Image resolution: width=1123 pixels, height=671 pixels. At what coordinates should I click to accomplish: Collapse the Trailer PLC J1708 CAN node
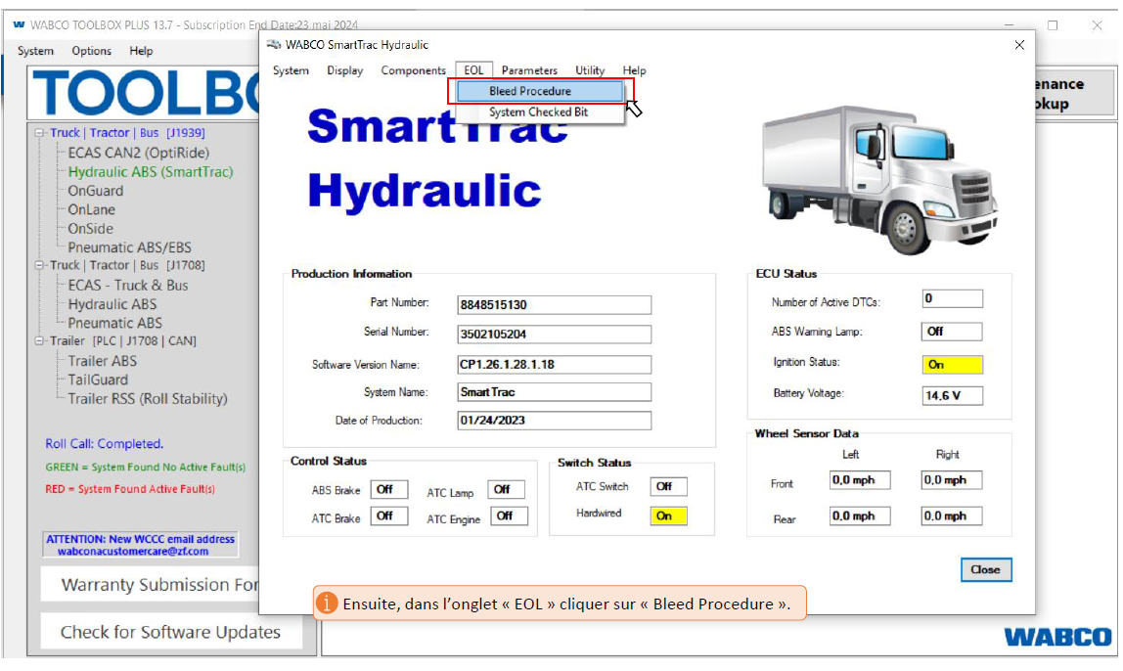click(x=40, y=341)
